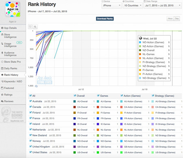Switch chart view to Hour
Image resolution: width=183 pixels, height=158 pixels.
tap(170, 18)
